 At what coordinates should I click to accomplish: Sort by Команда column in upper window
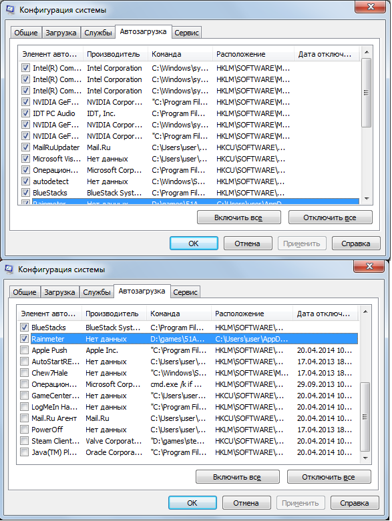[180, 54]
